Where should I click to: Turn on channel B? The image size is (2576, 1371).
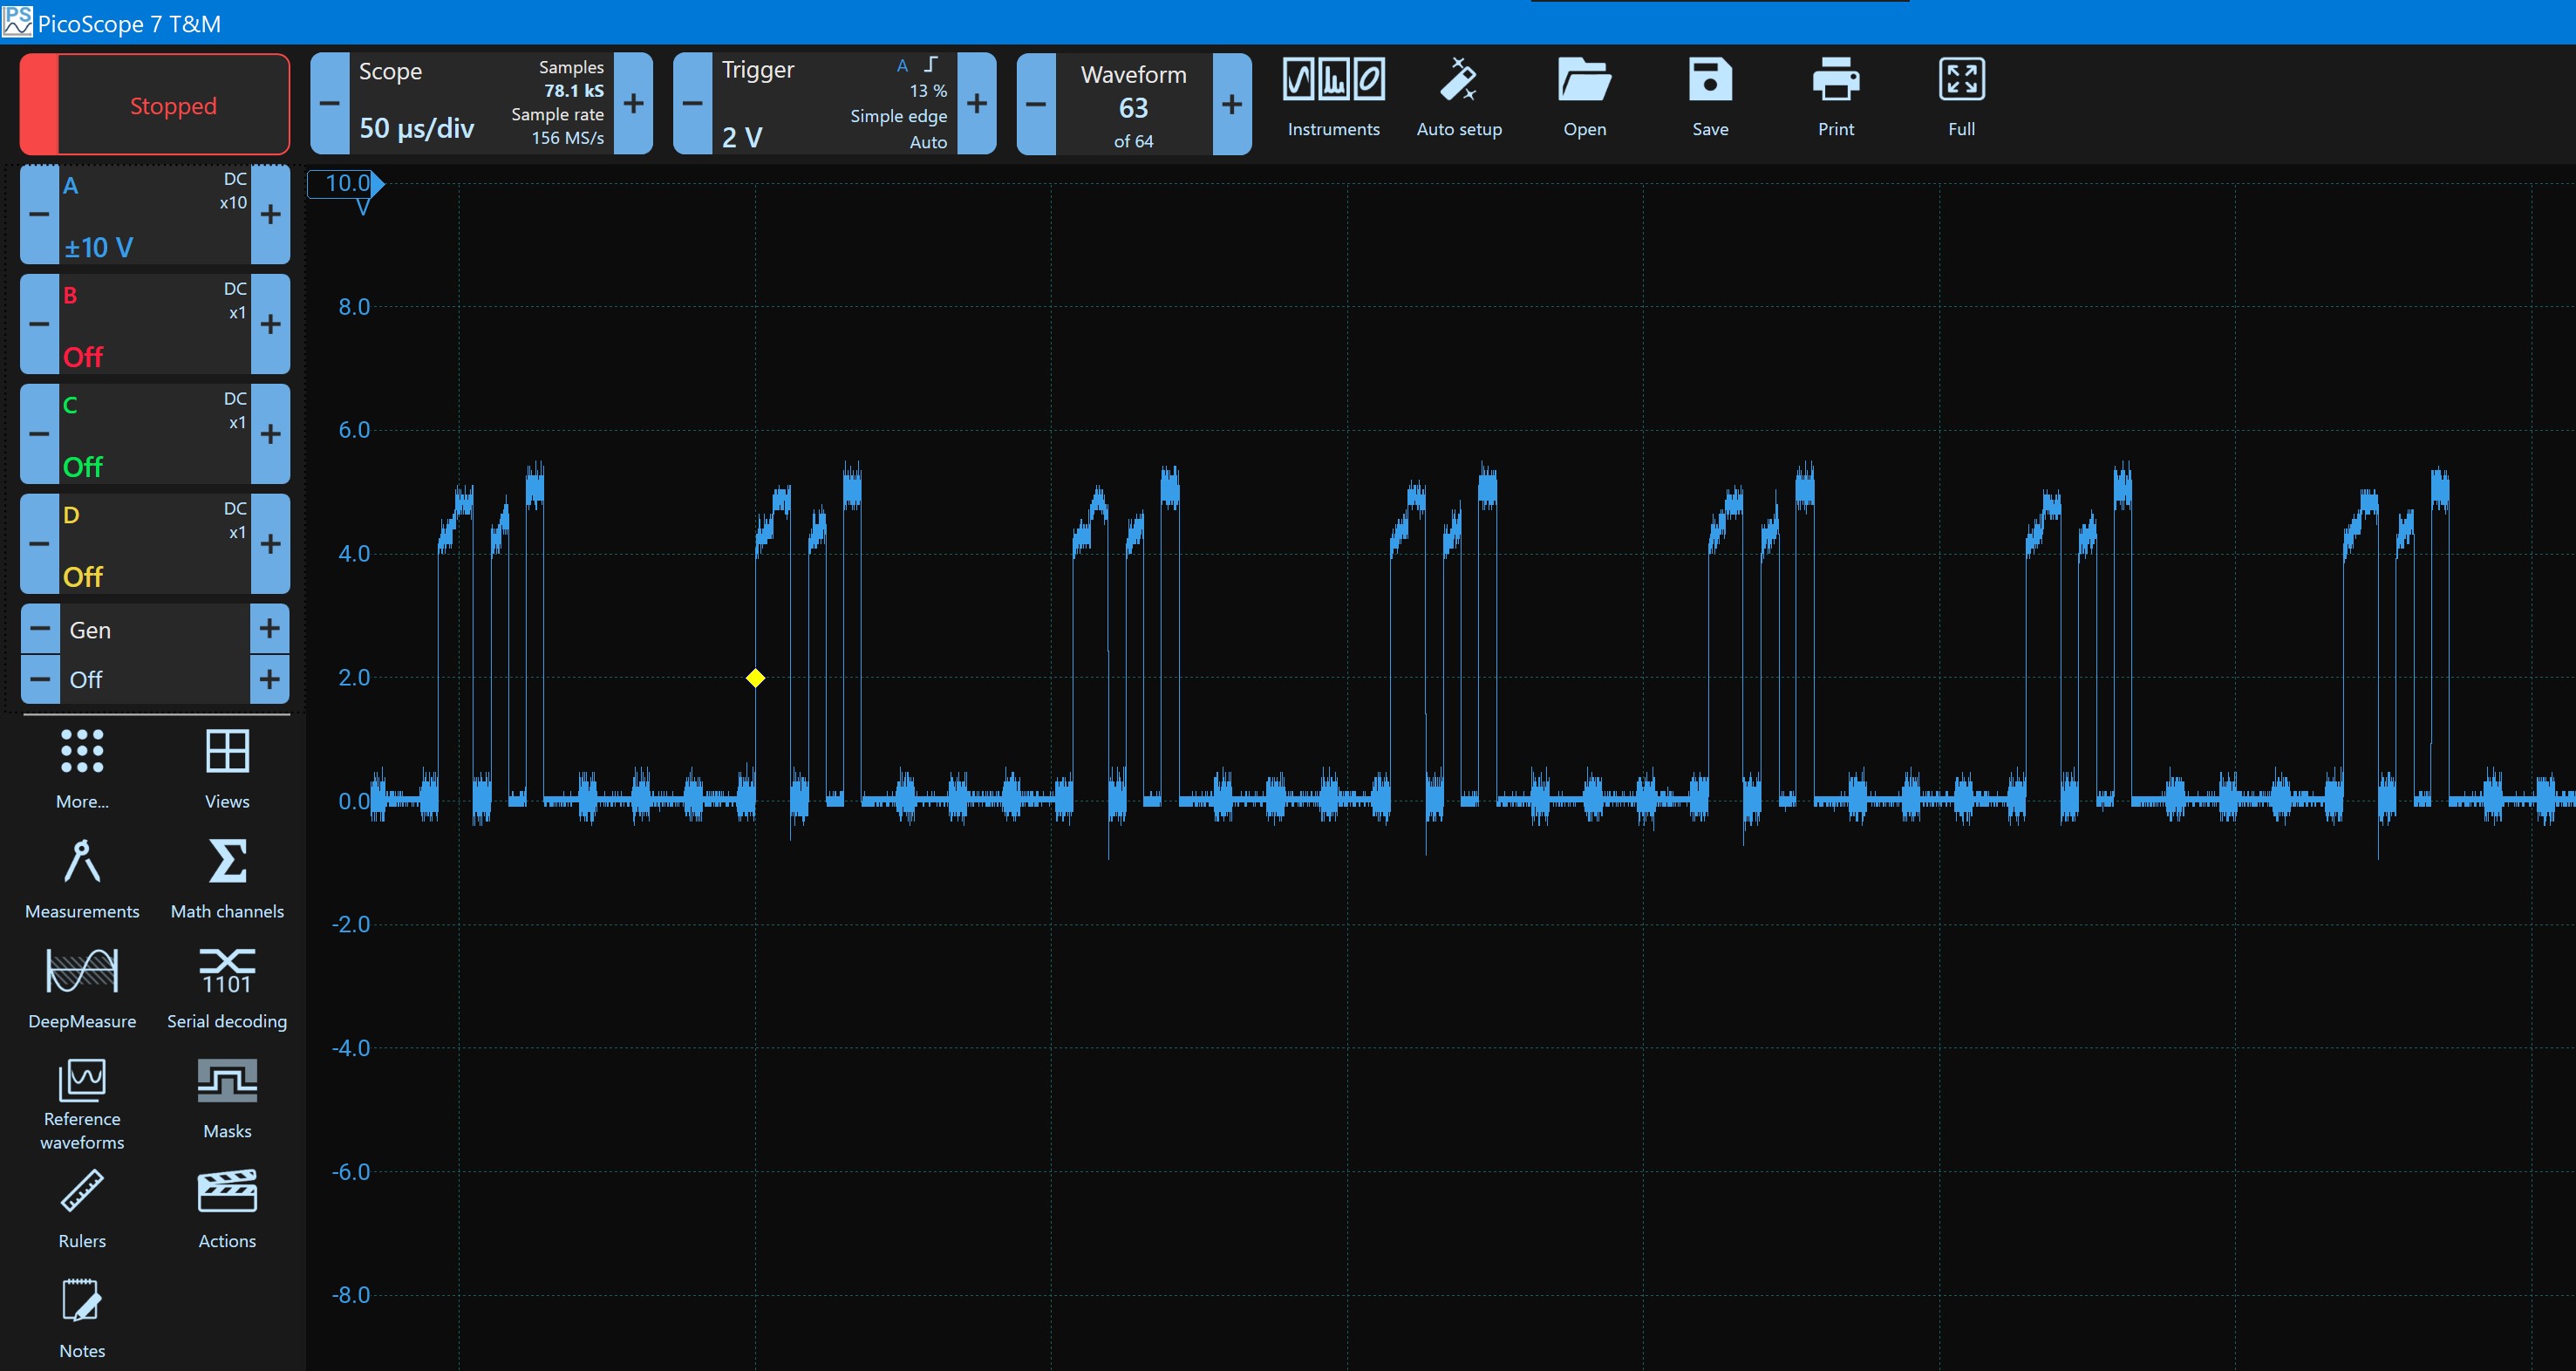click(155, 325)
